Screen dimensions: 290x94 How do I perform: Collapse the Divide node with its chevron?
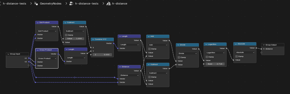(178, 45)
